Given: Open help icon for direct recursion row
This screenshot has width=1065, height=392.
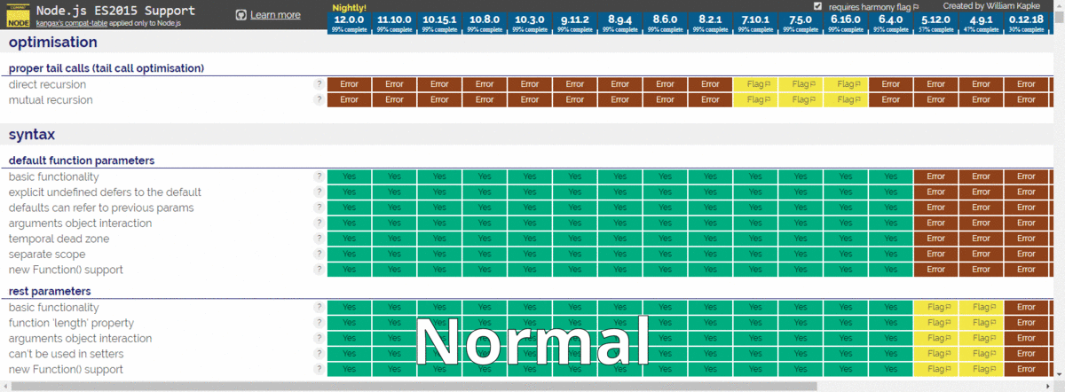Looking at the screenshot, I should (318, 84).
